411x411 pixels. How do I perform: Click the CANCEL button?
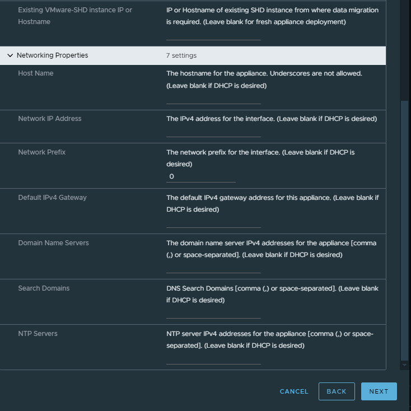[x=294, y=391]
